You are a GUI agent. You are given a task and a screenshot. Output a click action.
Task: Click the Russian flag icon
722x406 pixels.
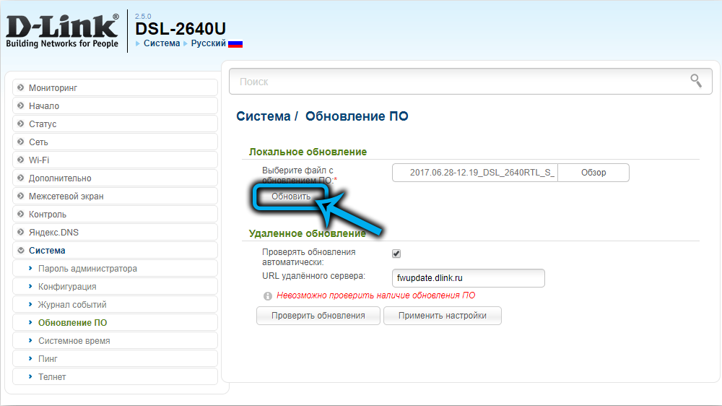tap(235, 44)
